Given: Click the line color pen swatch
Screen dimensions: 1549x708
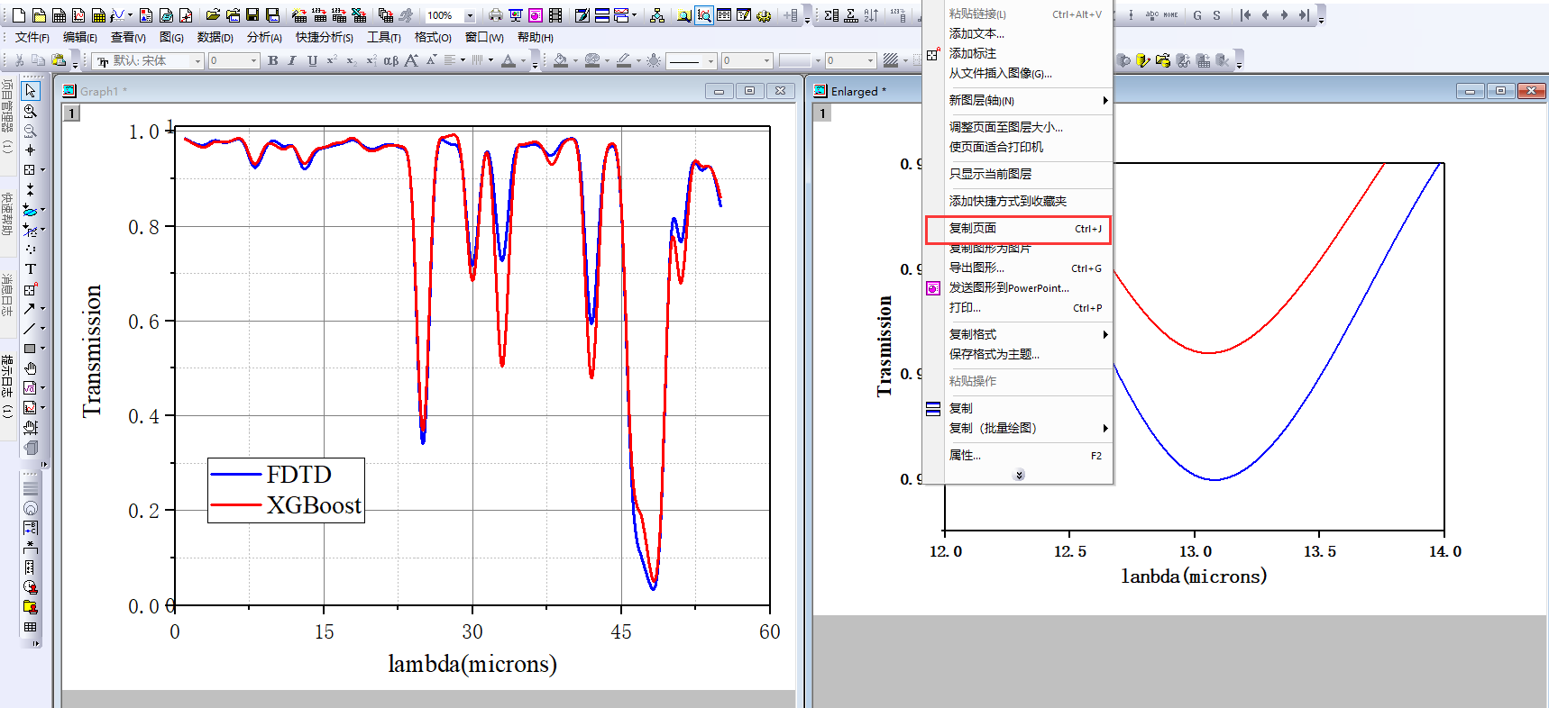Looking at the screenshot, I should [x=623, y=60].
